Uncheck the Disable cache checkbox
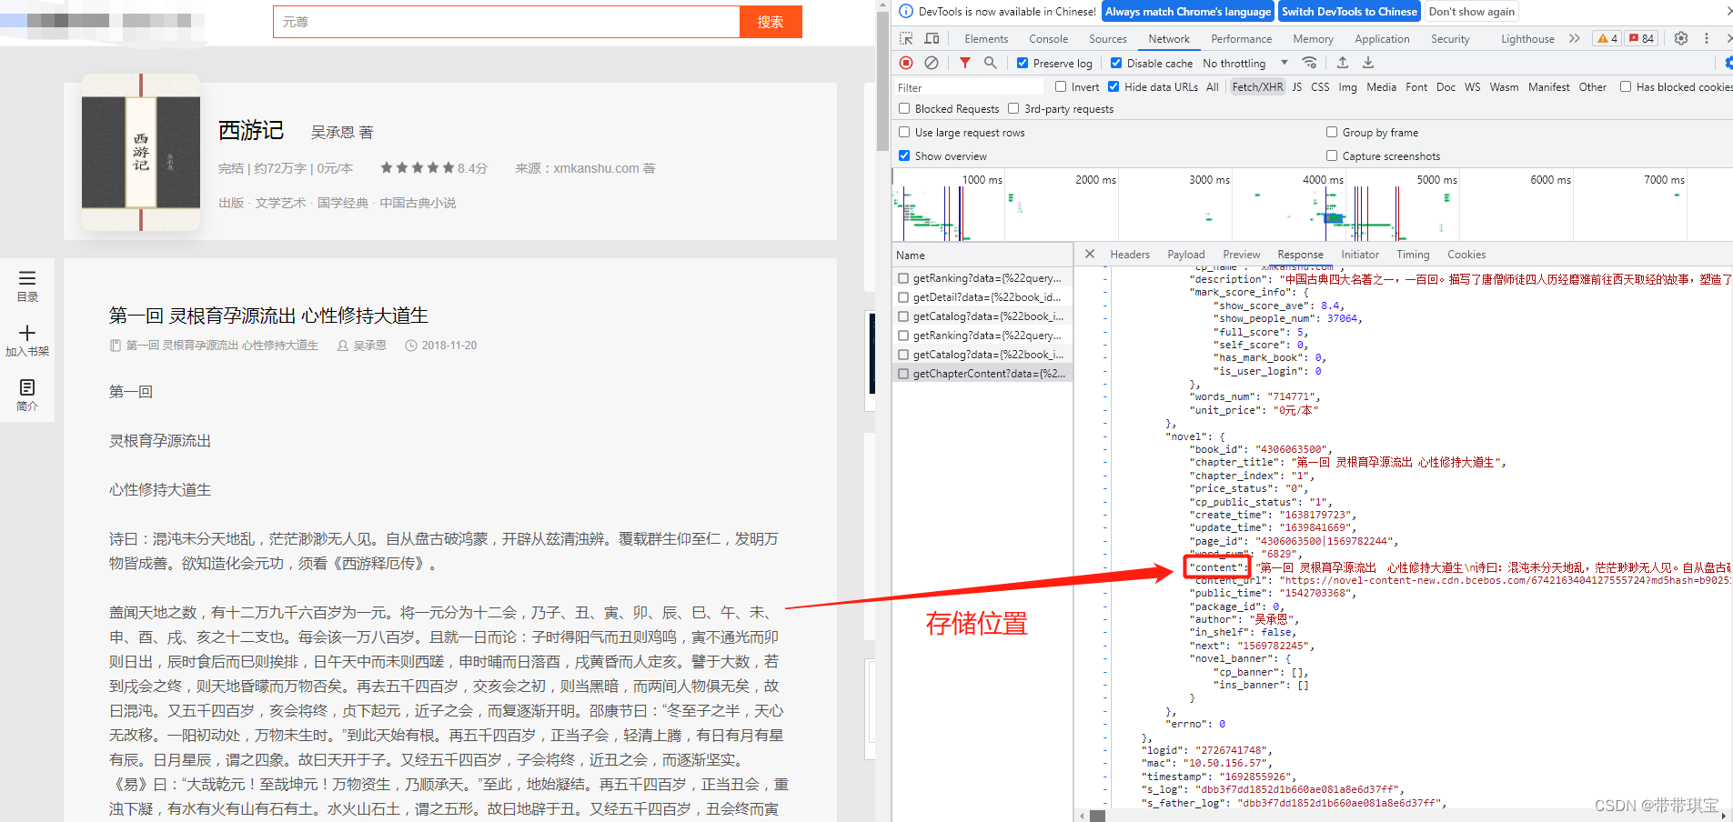This screenshot has height=822, width=1733. [1116, 63]
